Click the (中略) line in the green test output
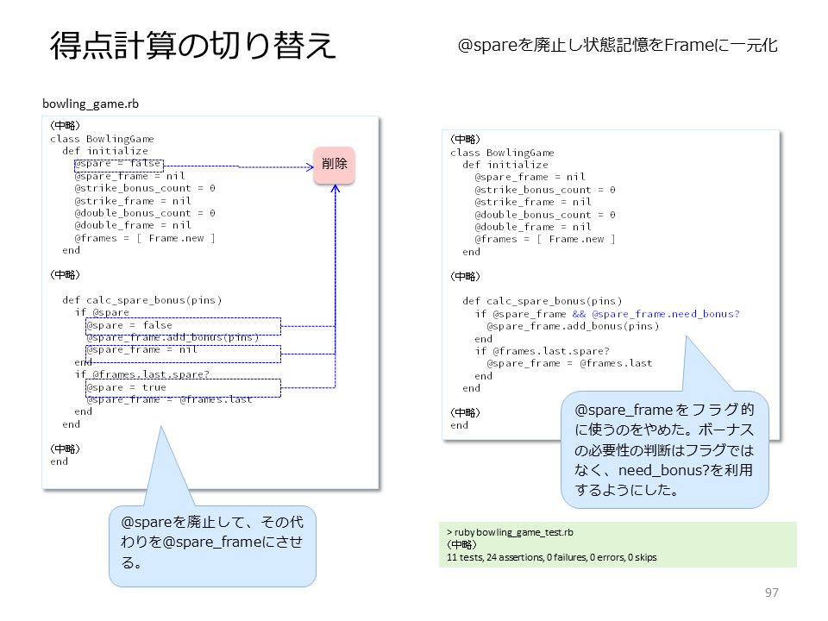Image resolution: width=828 pixels, height=621 pixels. click(x=461, y=544)
